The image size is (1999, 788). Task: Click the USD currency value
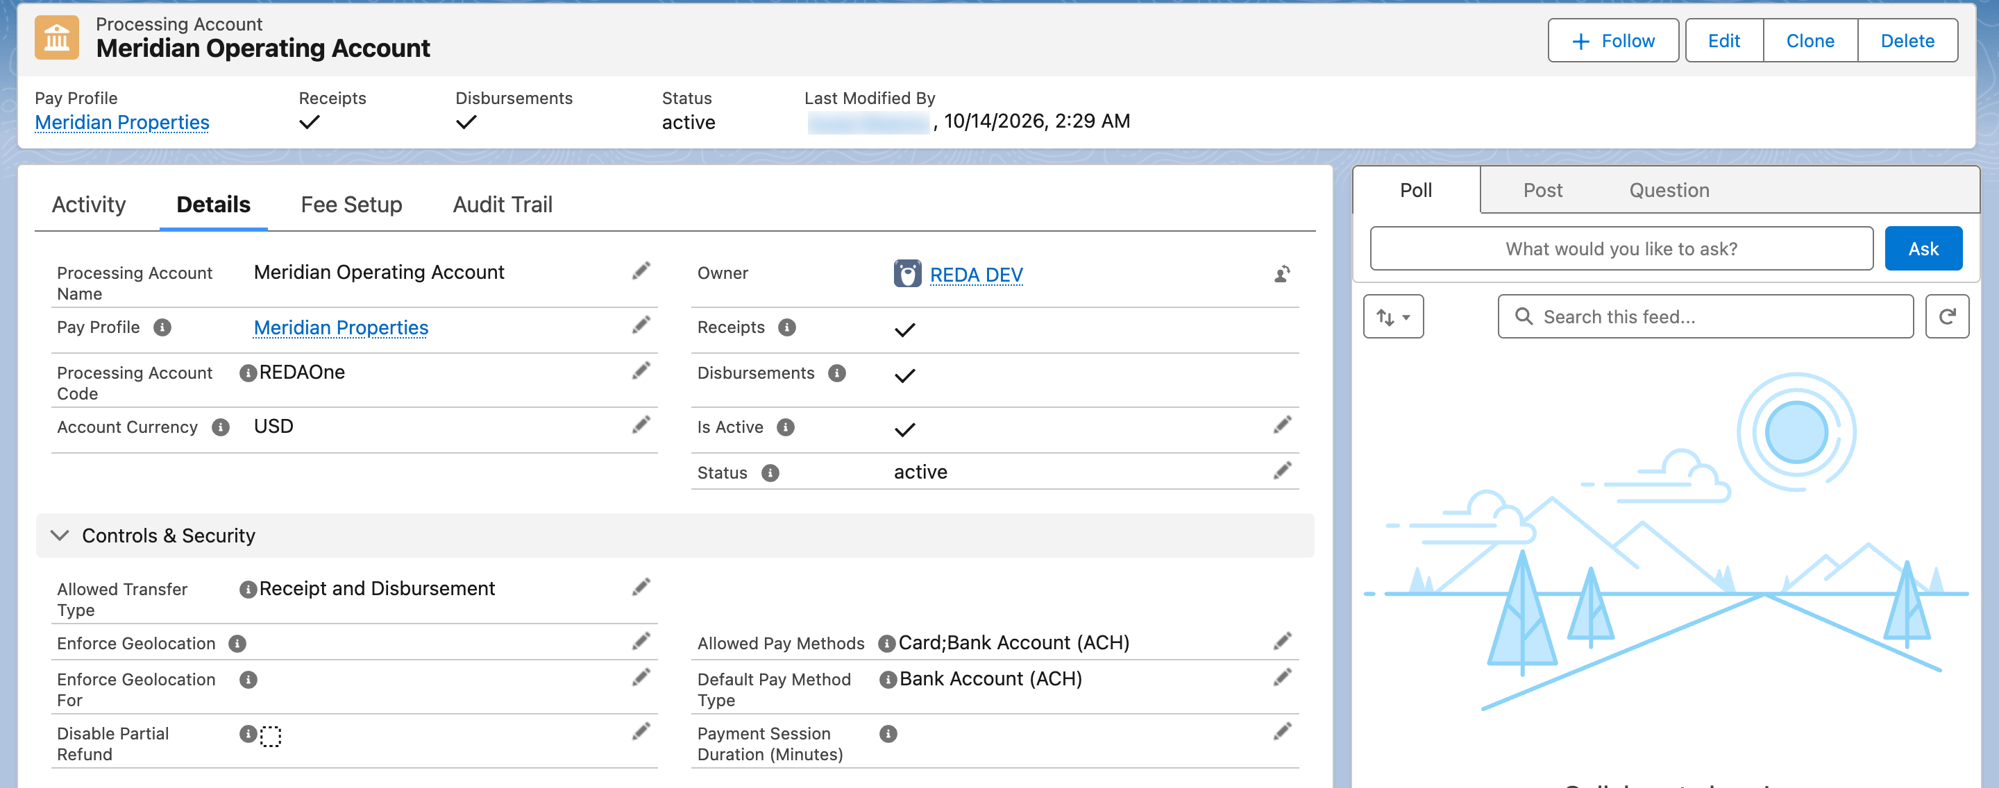[x=273, y=426]
